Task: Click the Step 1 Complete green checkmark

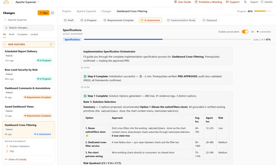Action: coord(85,96)
